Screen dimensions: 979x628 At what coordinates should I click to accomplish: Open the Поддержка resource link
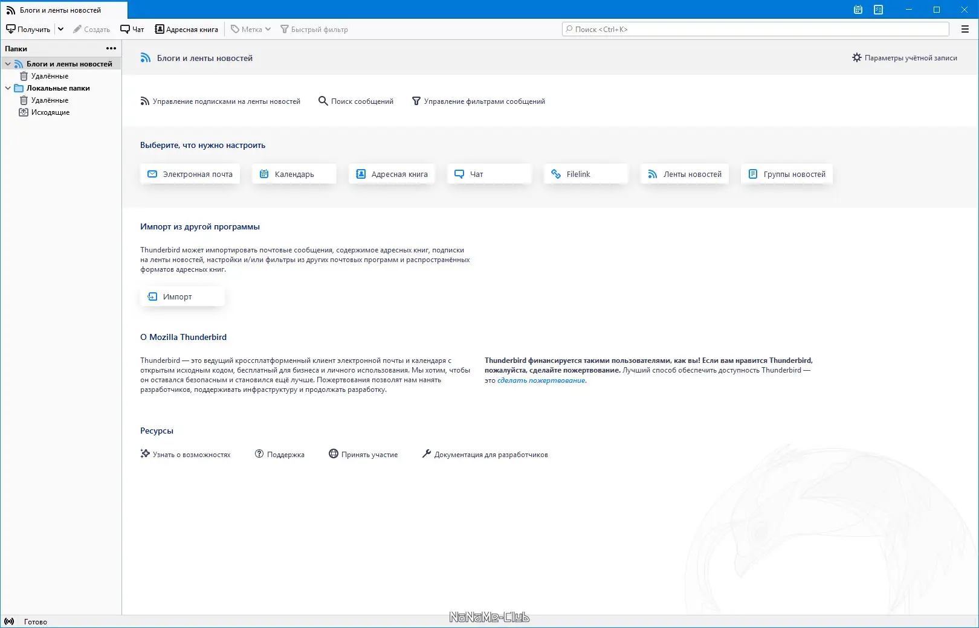coord(280,455)
